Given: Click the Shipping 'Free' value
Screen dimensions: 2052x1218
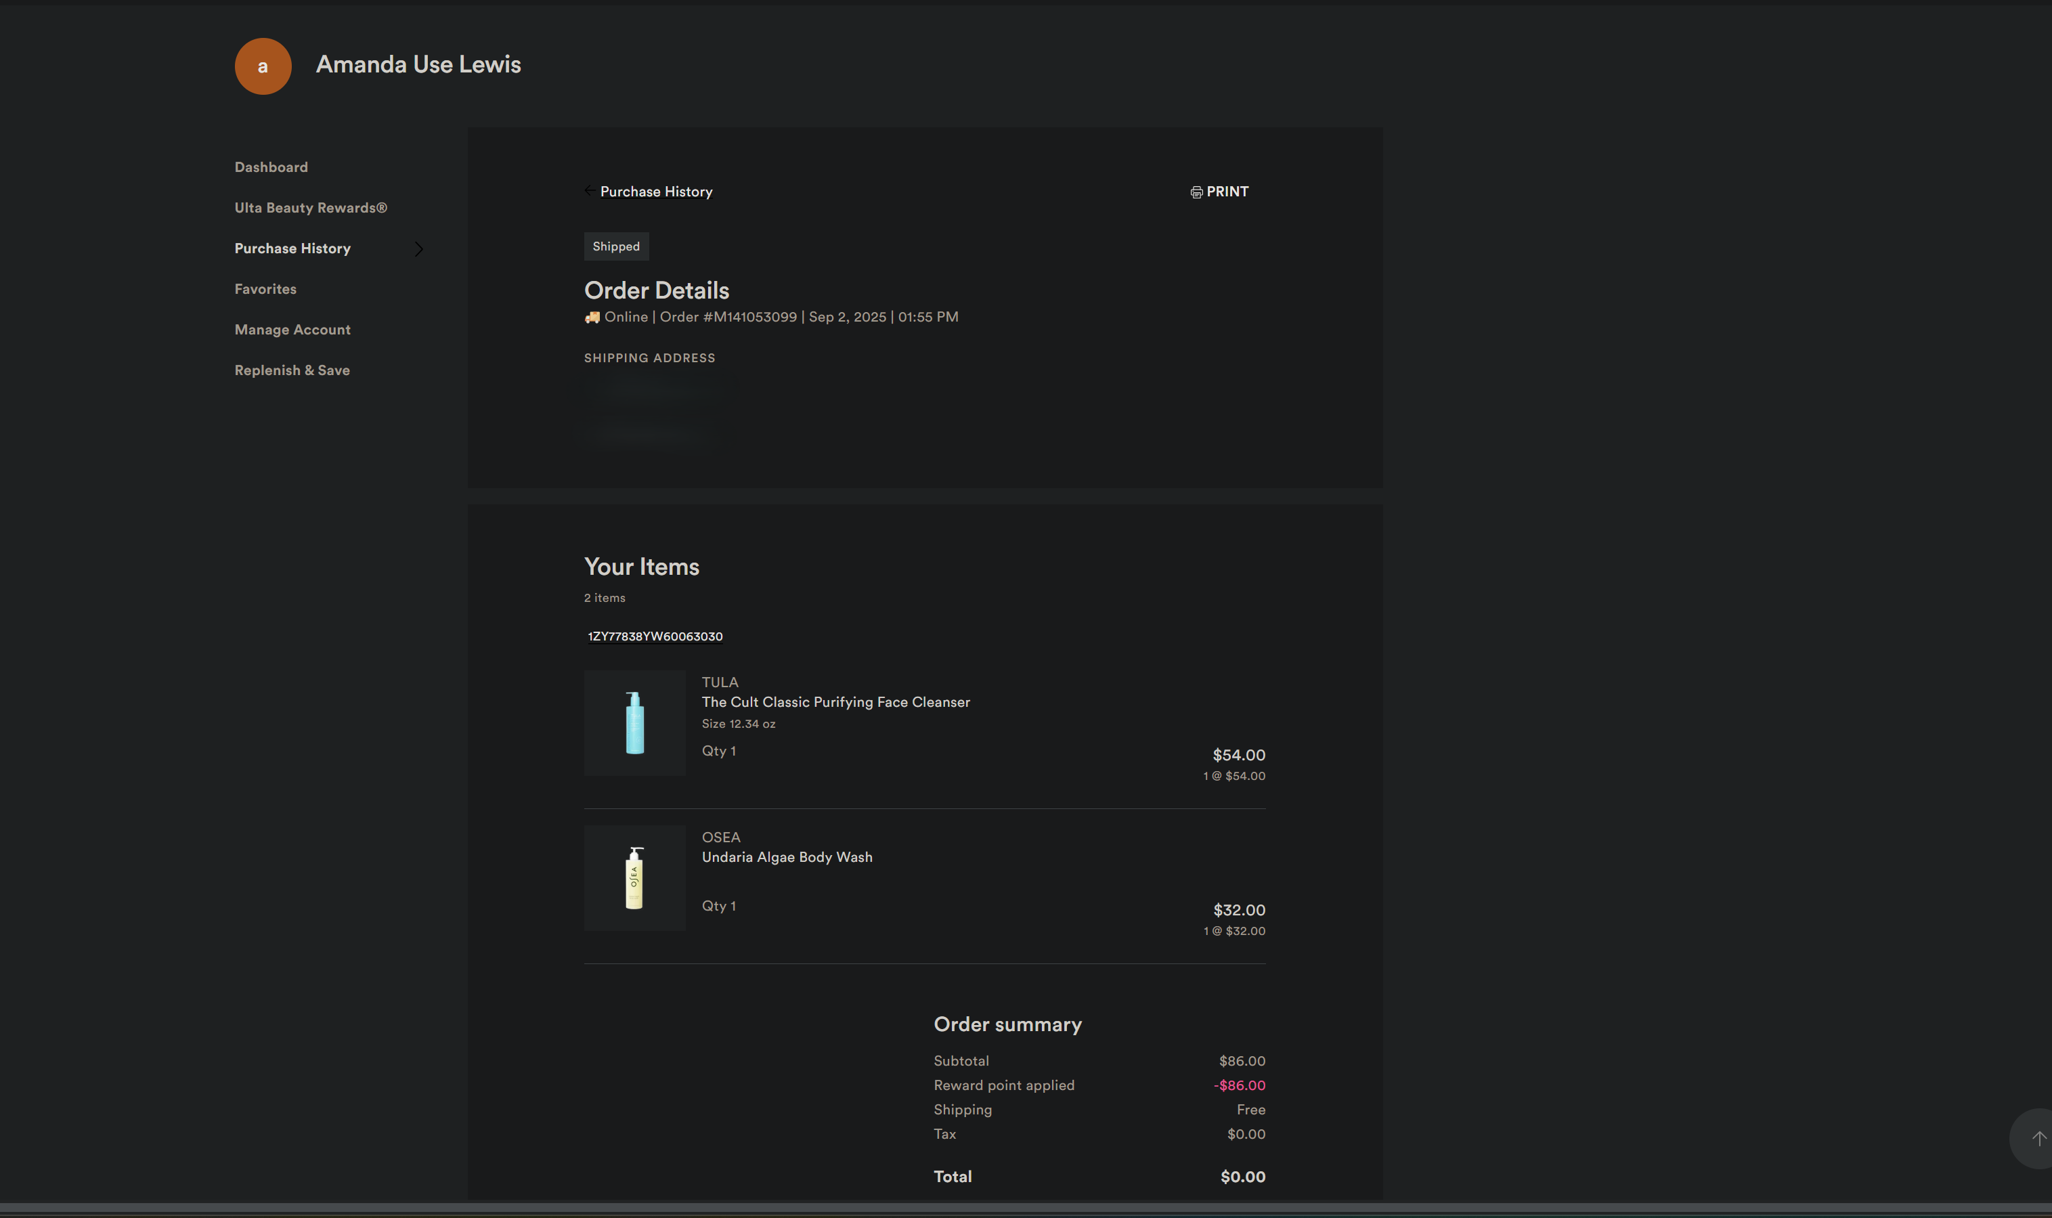Looking at the screenshot, I should tap(1250, 1110).
